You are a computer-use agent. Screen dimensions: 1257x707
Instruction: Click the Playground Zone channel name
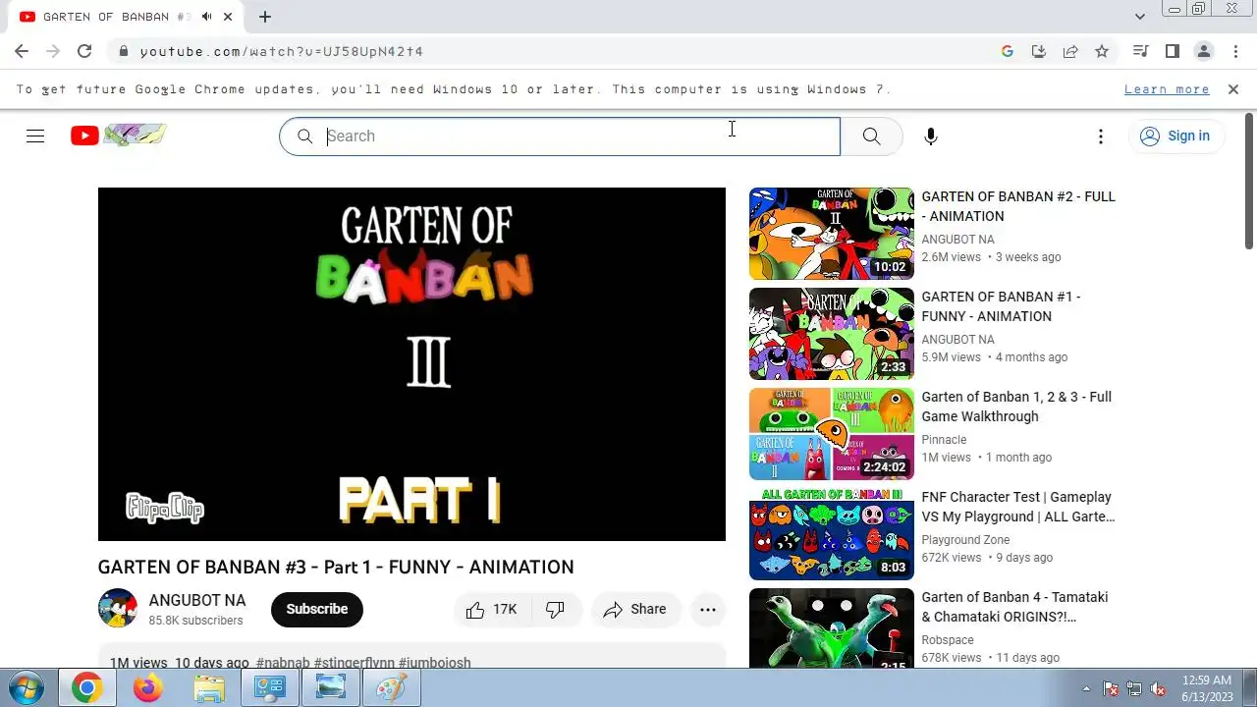965,540
